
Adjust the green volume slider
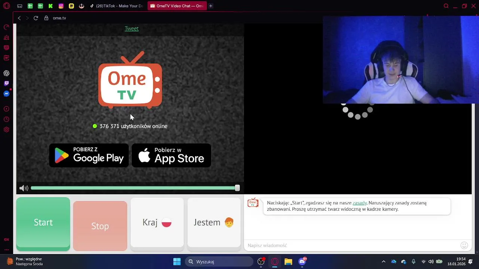pyautogui.click(x=135, y=188)
